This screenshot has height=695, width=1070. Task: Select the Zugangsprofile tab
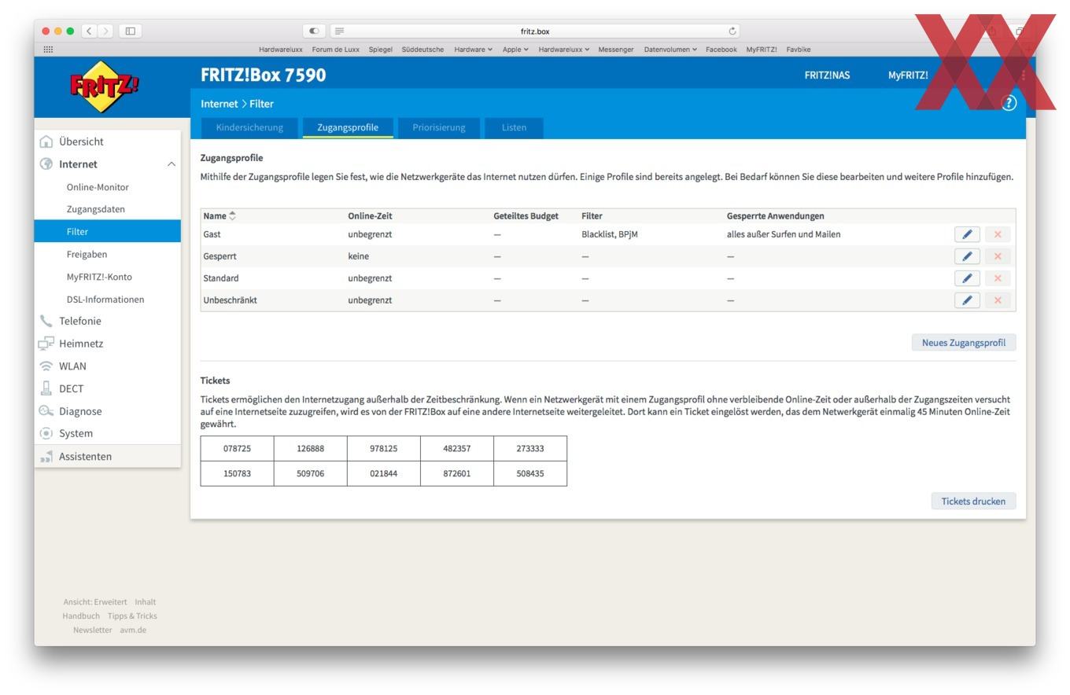tap(348, 127)
